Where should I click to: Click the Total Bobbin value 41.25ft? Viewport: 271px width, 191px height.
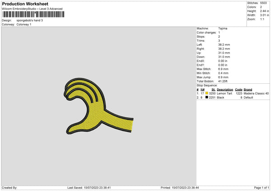point(223,81)
